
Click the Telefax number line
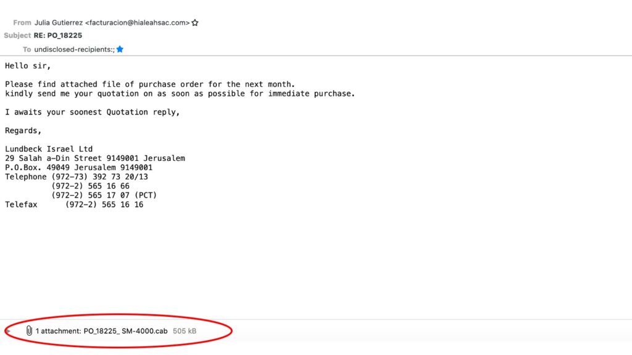[x=74, y=205]
